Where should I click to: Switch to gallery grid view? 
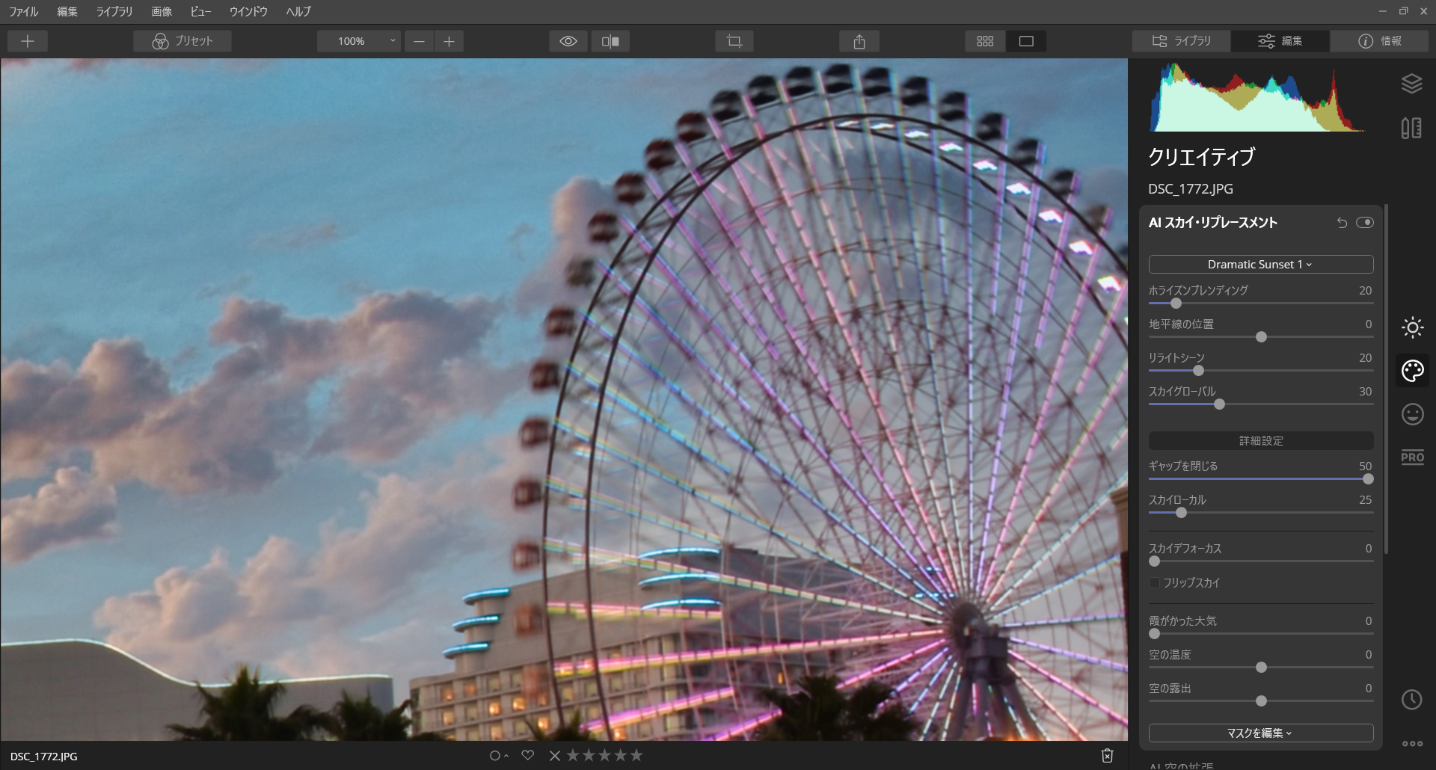click(x=986, y=41)
